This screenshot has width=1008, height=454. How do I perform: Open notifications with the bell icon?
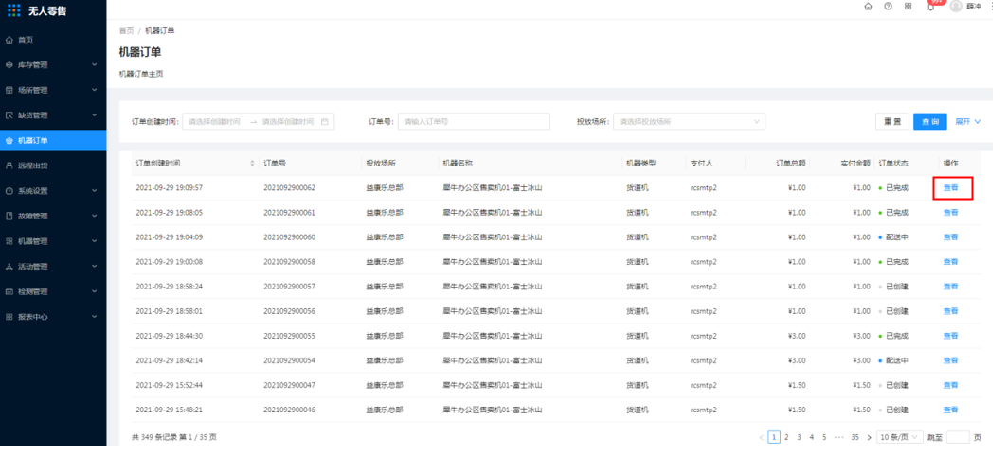pos(930,7)
